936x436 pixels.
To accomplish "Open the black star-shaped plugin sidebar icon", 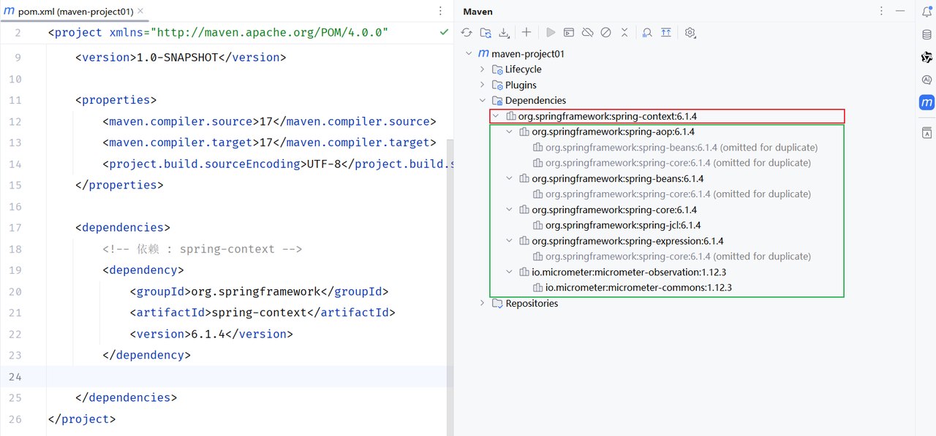I will [926, 57].
